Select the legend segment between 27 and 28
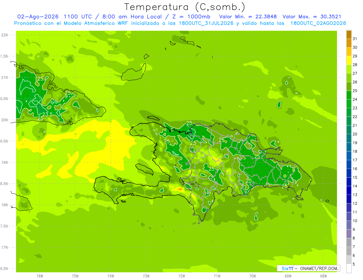This screenshot has width=363, height=280. coord(349,69)
